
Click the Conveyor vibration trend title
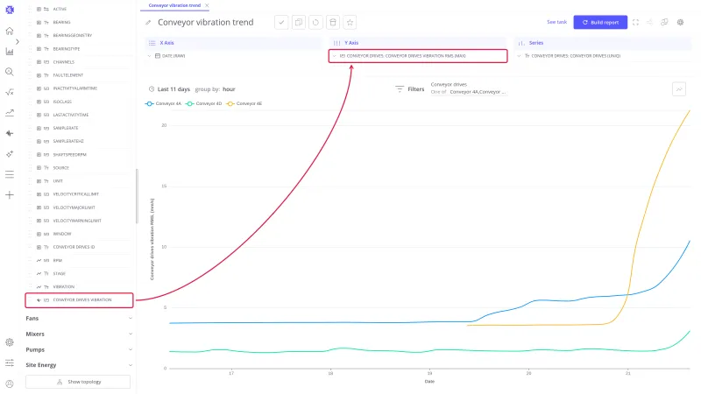206,23
